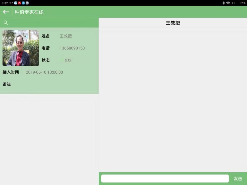This screenshot has width=247, height=185.
Task: Select the 王教授 chat header title
Action: 173,23
